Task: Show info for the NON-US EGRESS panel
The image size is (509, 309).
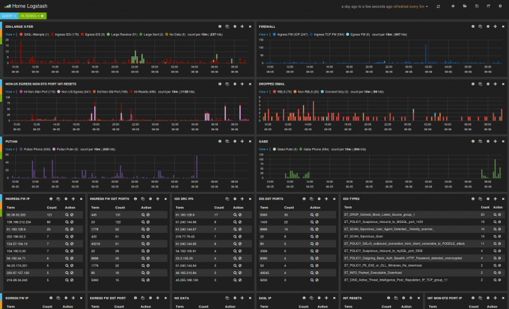Action: coord(220,84)
